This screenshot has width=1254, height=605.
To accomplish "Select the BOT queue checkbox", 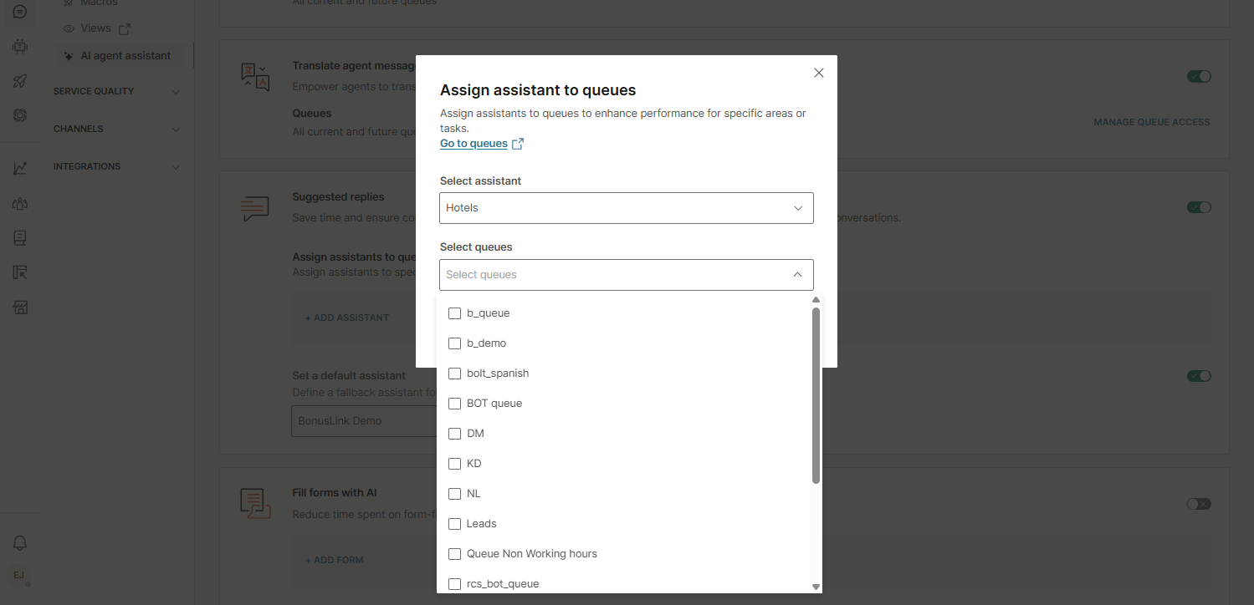I will tap(455, 404).
